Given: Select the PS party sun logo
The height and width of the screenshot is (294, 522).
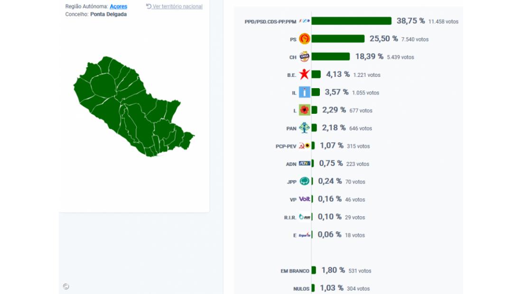Looking at the screenshot, I should (304, 38).
